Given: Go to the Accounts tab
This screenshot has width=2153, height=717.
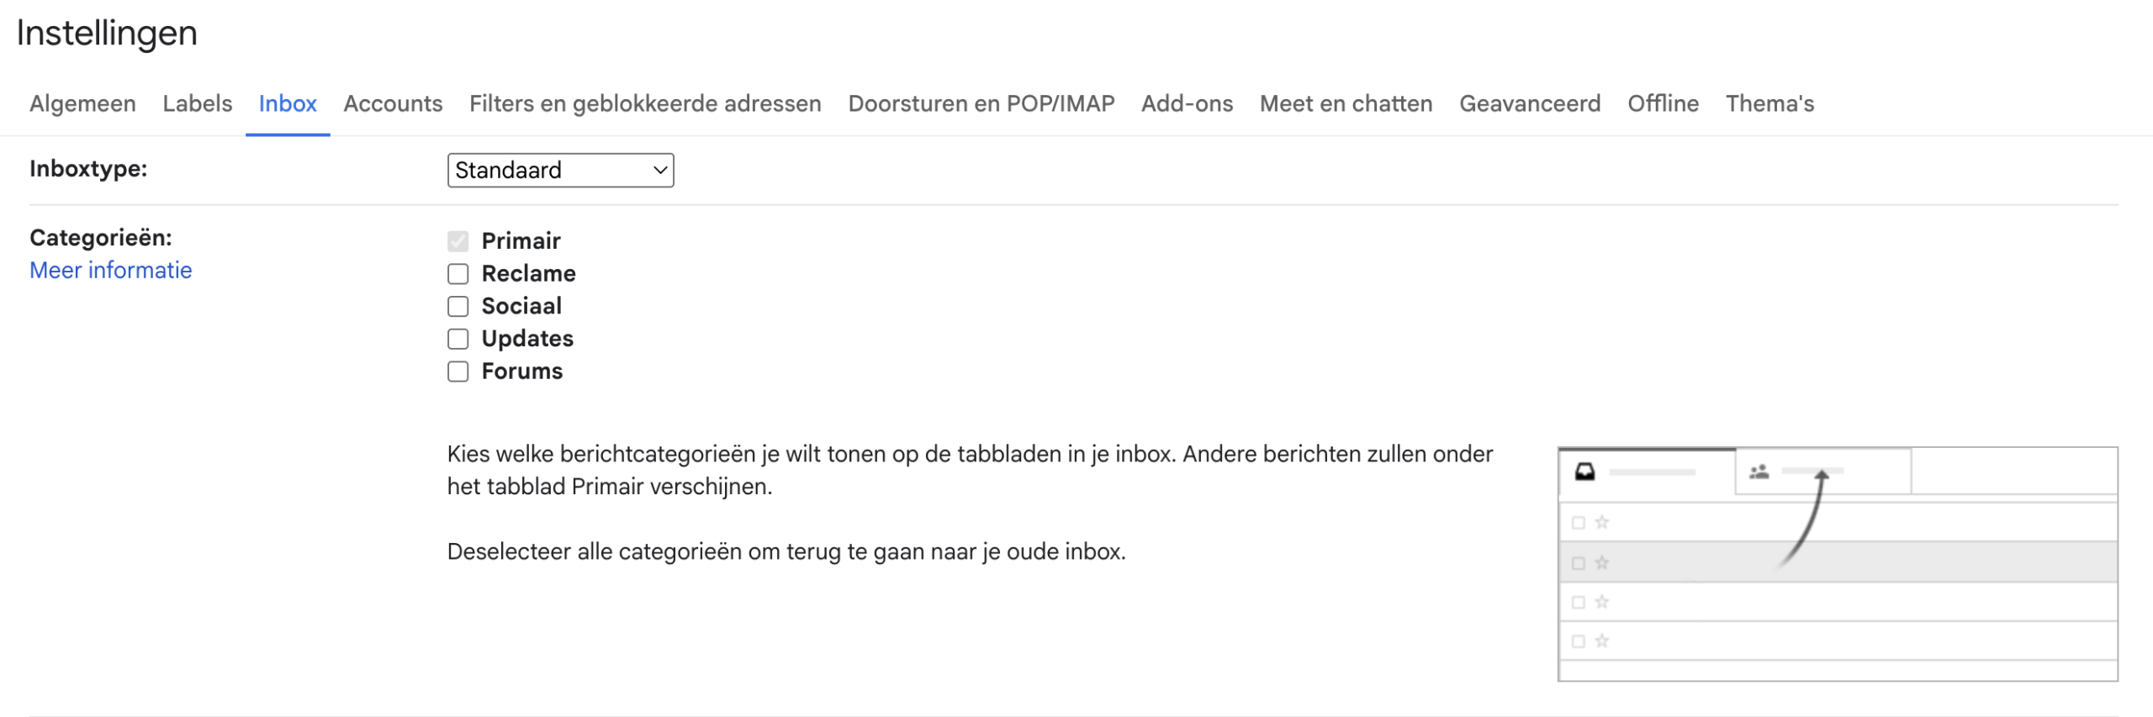Looking at the screenshot, I should [x=392, y=103].
